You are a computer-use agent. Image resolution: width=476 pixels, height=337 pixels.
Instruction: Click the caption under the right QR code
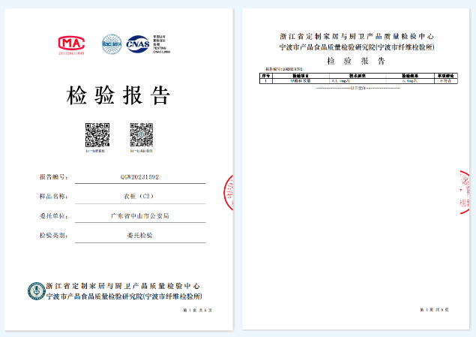pos(142,151)
